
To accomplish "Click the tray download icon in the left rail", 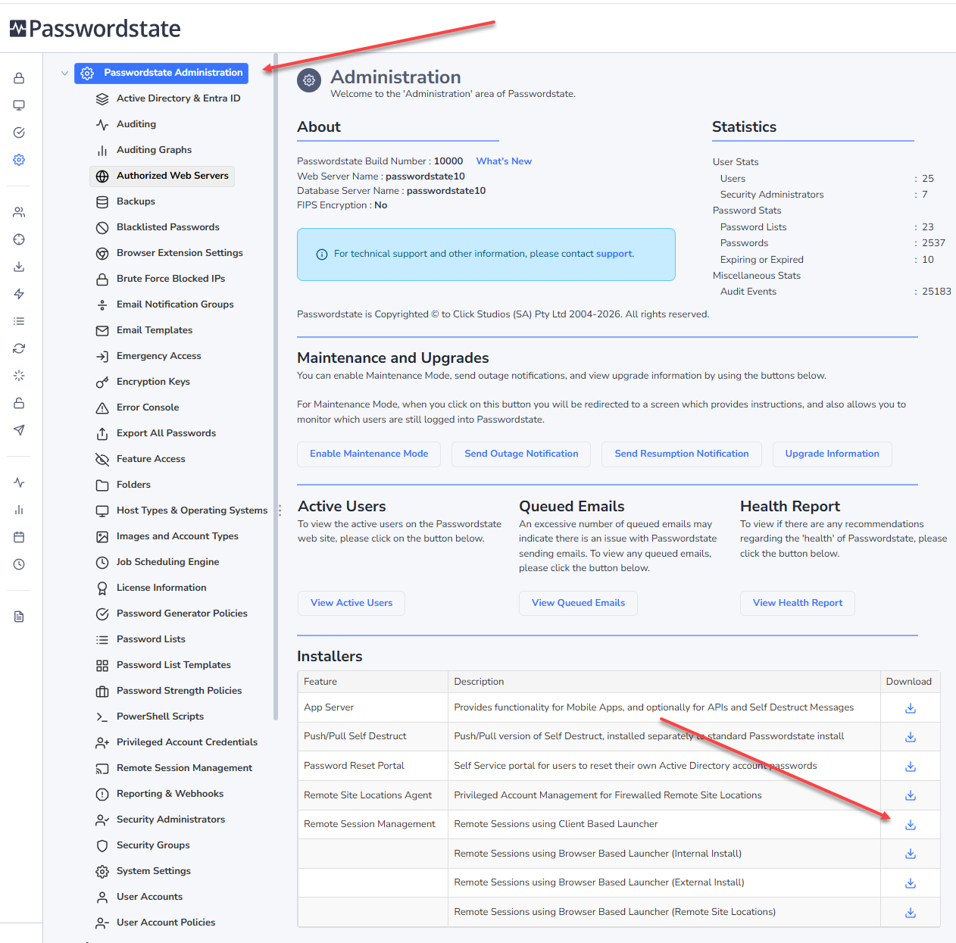I will coord(19,267).
